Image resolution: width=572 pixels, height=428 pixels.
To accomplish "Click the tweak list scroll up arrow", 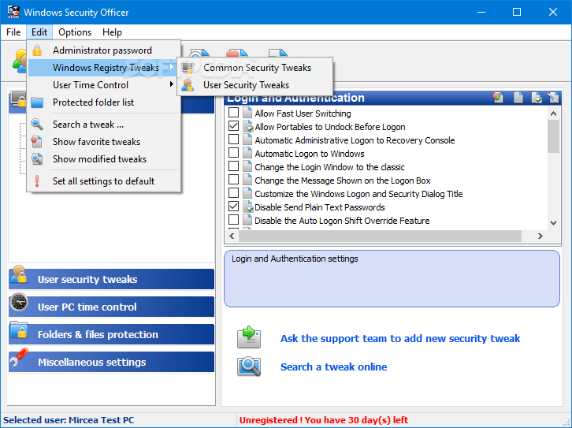I will [x=553, y=114].
